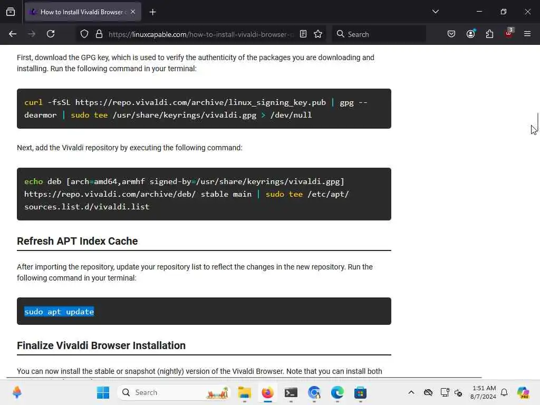
Task: Open a new tab with plus button
Action: [152, 12]
